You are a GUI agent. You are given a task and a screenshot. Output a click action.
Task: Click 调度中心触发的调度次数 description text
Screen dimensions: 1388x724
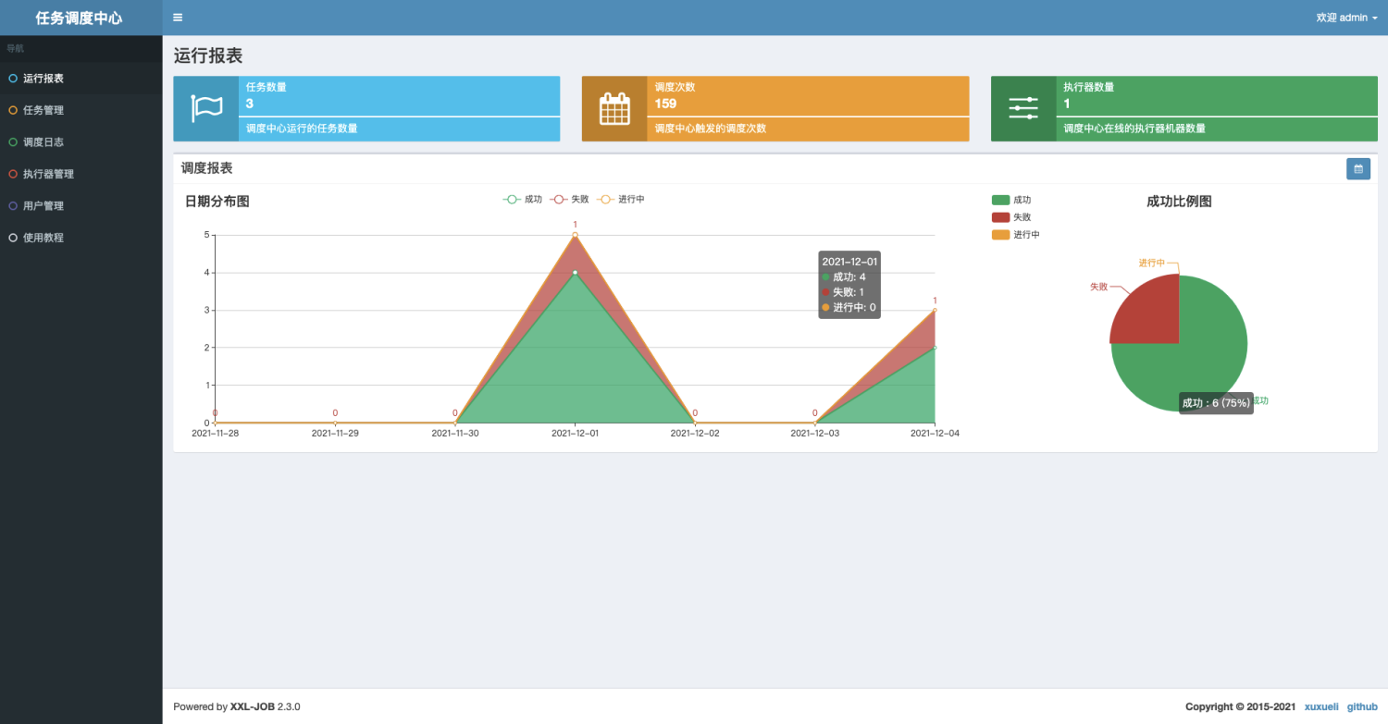711,129
